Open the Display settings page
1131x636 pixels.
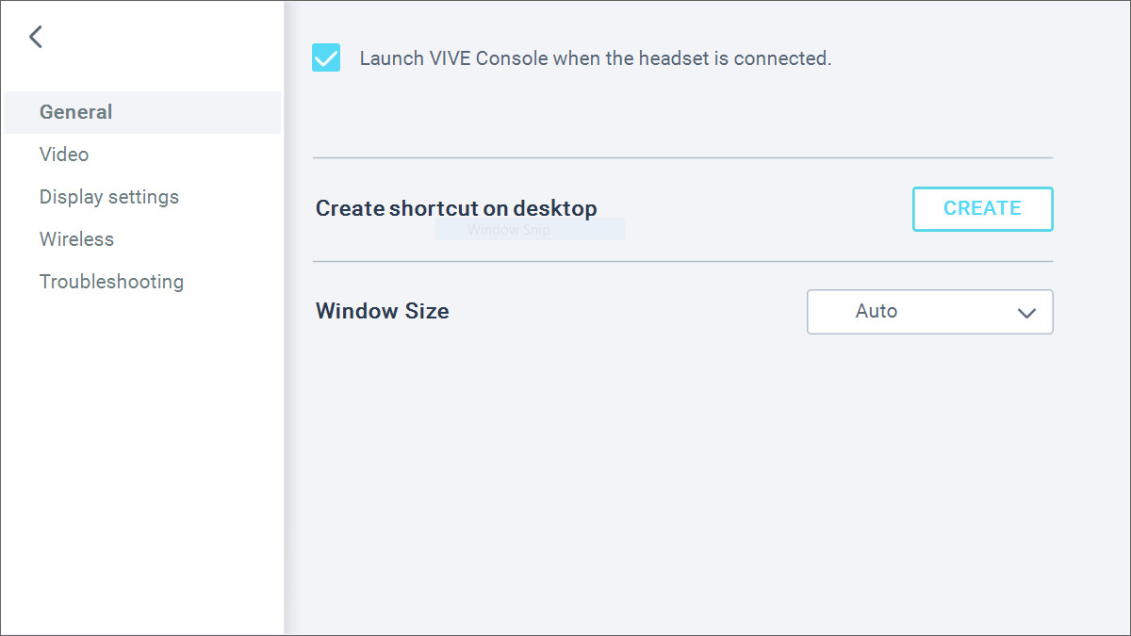tap(108, 196)
